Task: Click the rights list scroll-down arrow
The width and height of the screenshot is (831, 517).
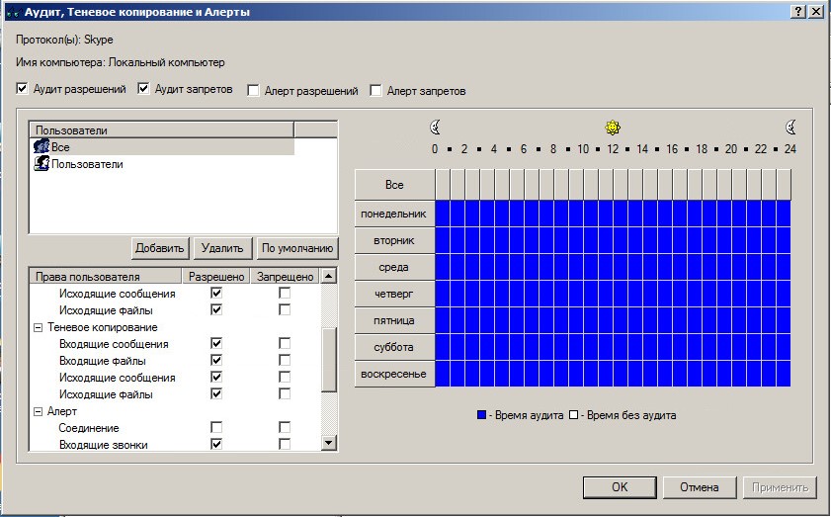Action: click(x=329, y=443)
